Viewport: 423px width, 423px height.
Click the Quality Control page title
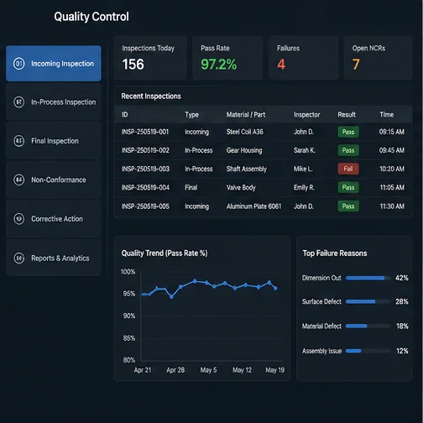91,17
